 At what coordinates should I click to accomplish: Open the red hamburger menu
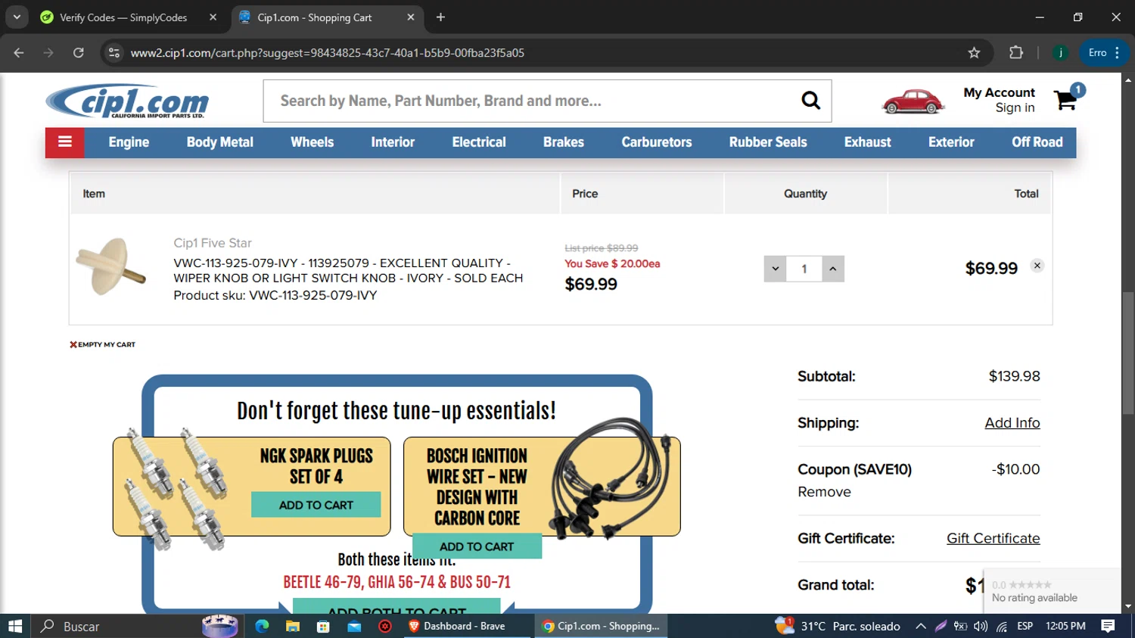point(65,142)
